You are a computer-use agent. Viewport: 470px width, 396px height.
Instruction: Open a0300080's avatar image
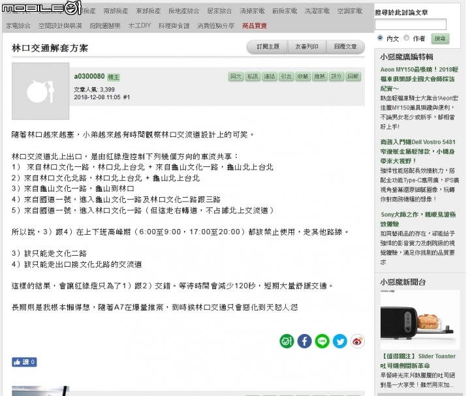(40, 91)
